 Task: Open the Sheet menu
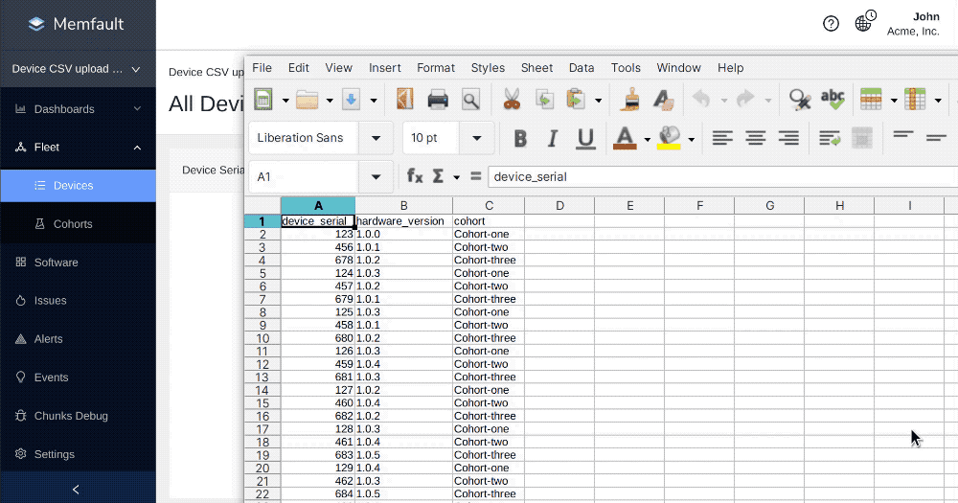(x=536, y=68)
